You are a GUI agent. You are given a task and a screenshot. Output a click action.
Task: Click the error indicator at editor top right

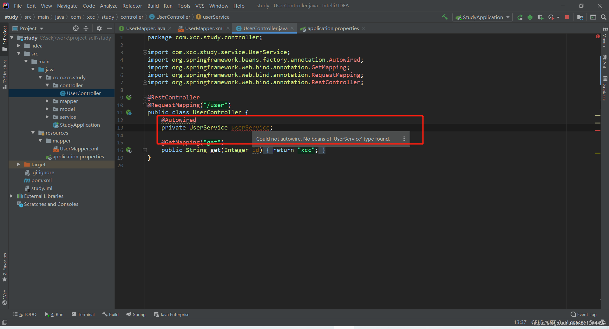point(598,36)
